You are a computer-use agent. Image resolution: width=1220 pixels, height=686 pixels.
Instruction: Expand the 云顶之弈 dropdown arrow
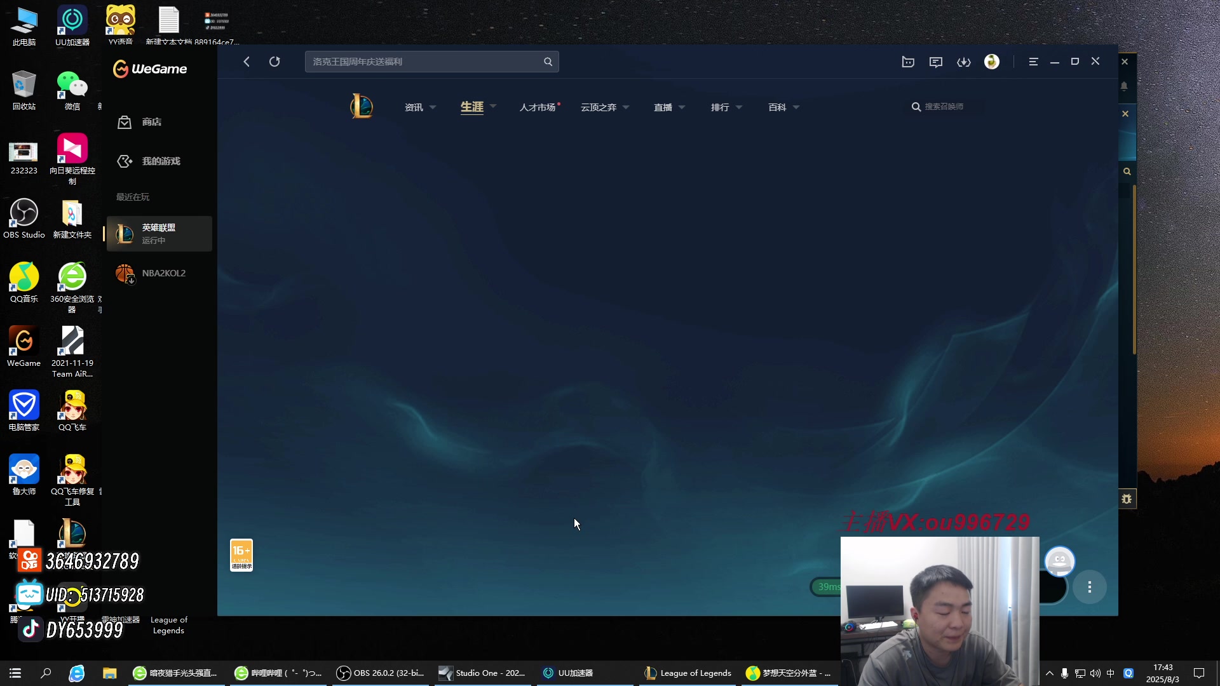click(x=626, y=107)
